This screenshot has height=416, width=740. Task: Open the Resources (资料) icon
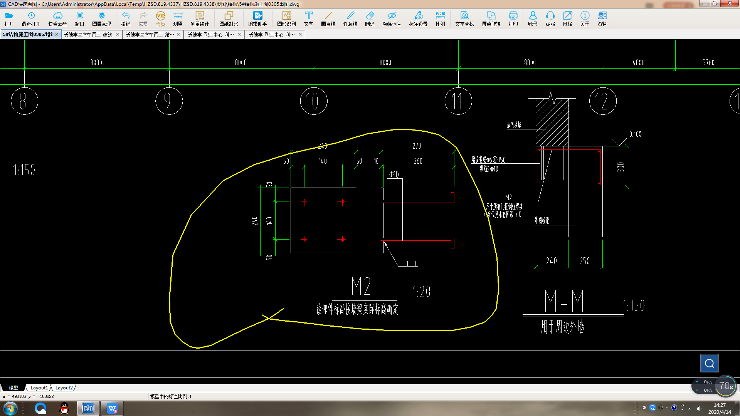click(602, 18)
